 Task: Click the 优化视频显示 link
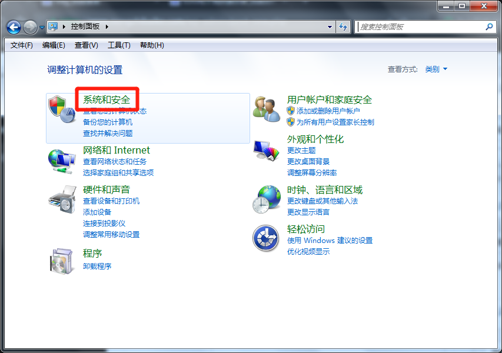click(x=308, y=252)
